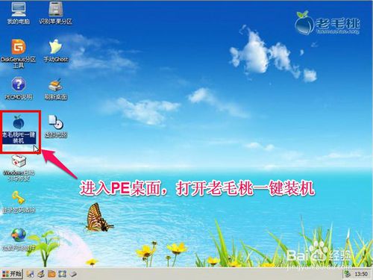This screenshot has height=280, width=373.
Task: Open the golden key password icon
Action: 18,198
